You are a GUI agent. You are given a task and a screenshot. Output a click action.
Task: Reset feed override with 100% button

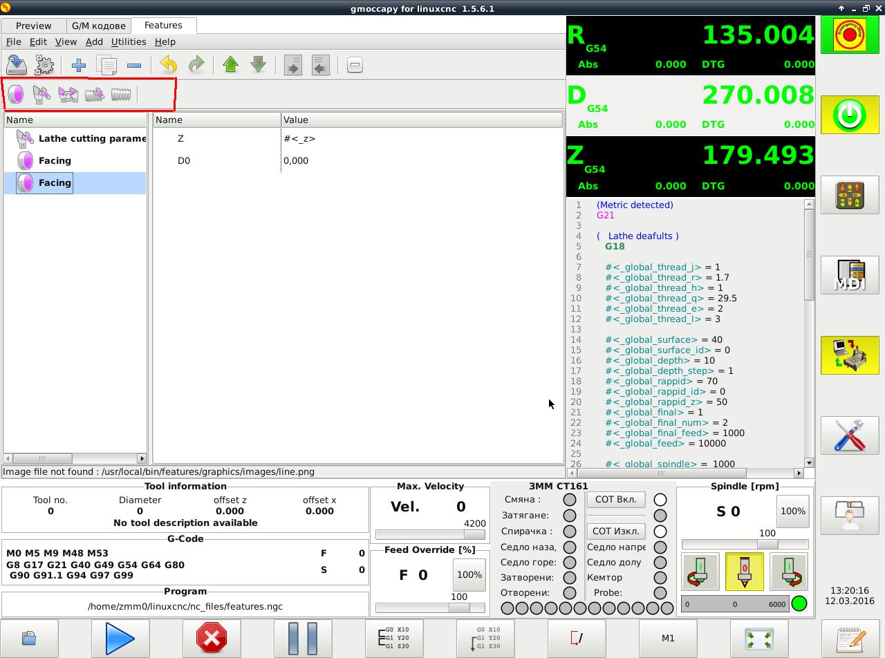coord(469,574)
